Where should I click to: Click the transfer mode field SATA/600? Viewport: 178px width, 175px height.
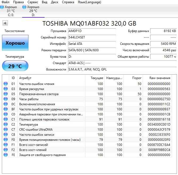92,50
